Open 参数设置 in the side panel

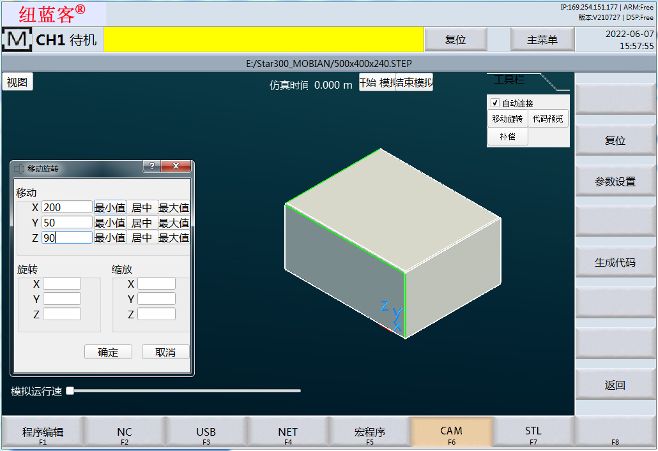click(615, 182)
